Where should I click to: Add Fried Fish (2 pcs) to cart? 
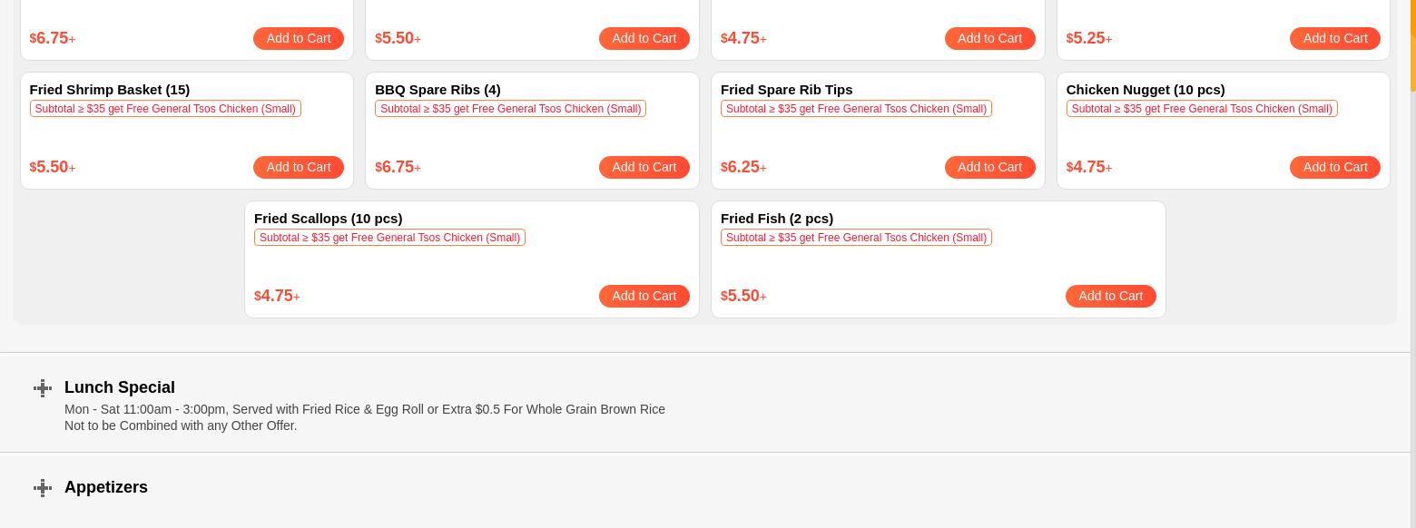click(1110, 296)
